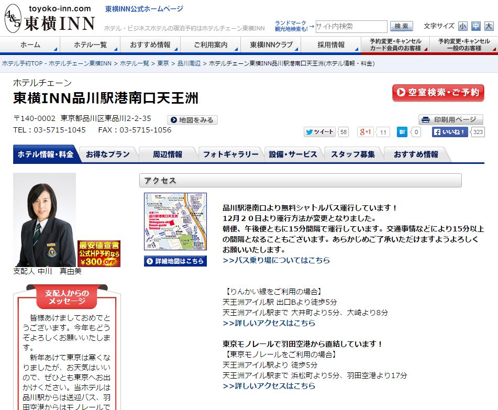Click the 東京 breadcrumb link
Viewport: 498px width, 410px height.
click(163, 63)
